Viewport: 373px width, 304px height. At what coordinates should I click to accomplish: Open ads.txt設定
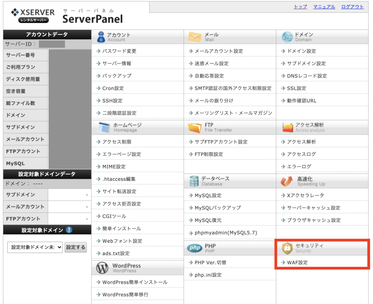click(x=116, y=253)
